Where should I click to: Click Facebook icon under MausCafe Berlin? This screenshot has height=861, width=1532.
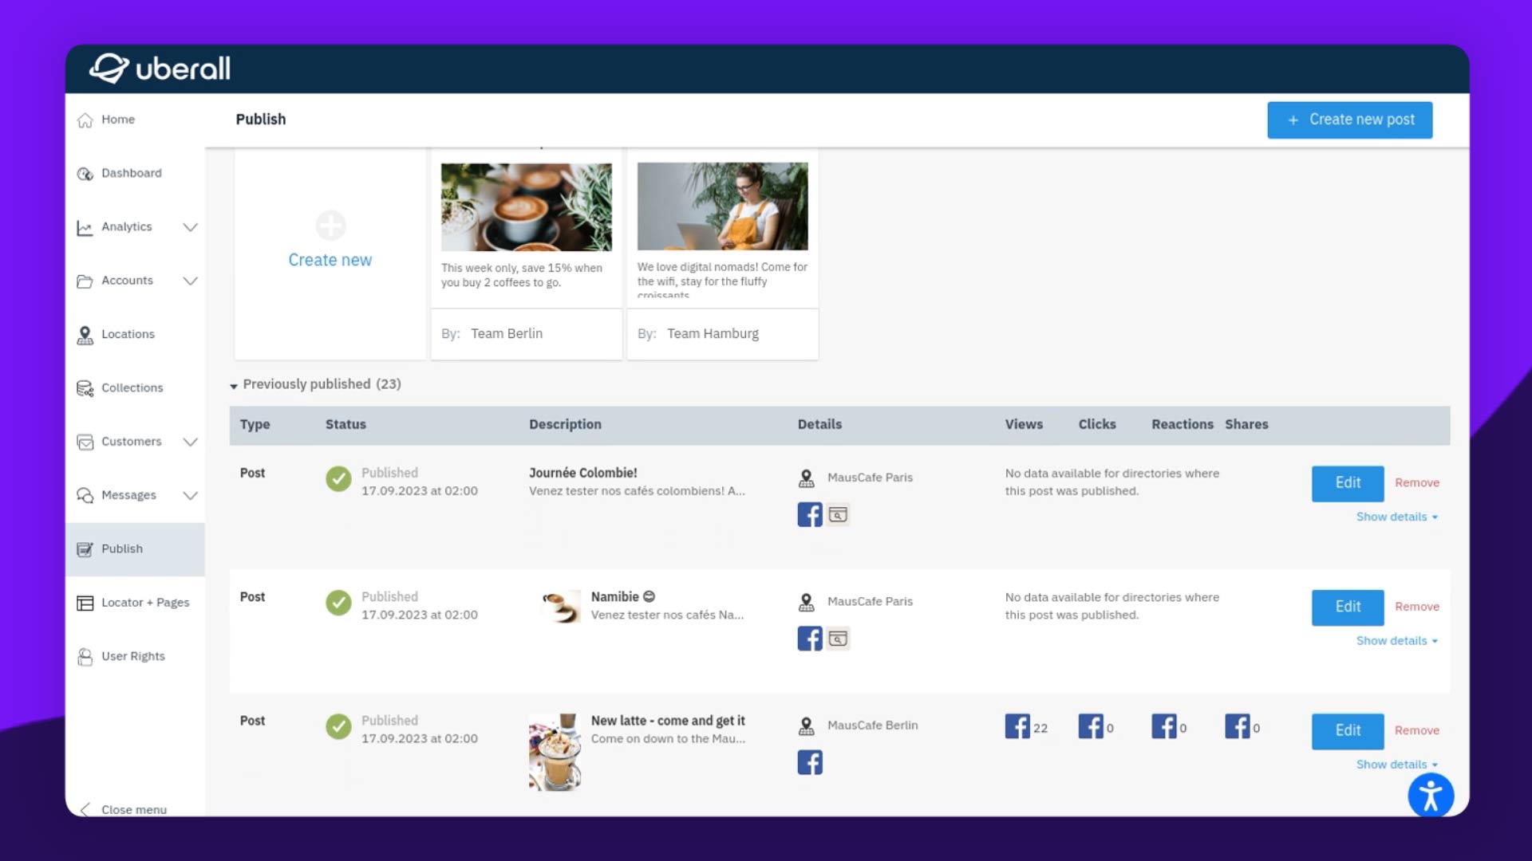point(809,762)
